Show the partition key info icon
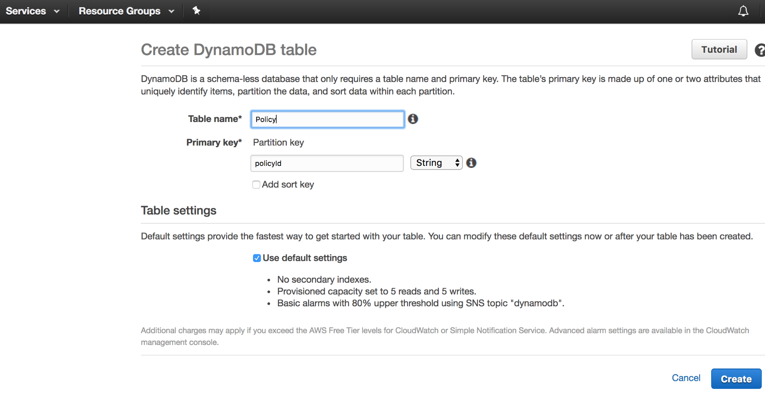This screenshot has height=404, width=765. click(x=471, y=163)
